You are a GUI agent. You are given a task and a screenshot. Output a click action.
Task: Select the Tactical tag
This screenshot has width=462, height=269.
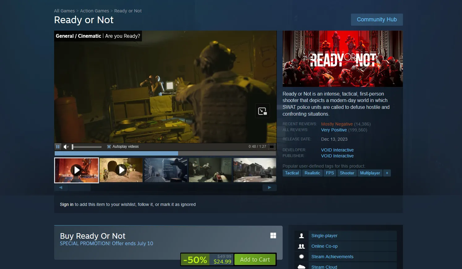pos(292,173)
